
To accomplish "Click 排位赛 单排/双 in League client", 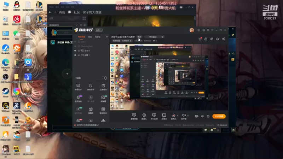I will [65, 42].
